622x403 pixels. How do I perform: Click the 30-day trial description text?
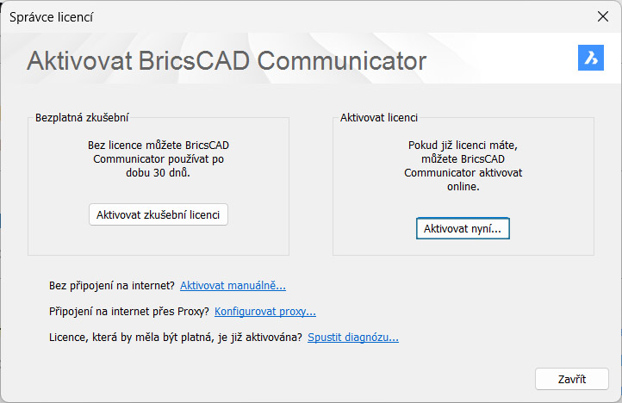point(159,159)
